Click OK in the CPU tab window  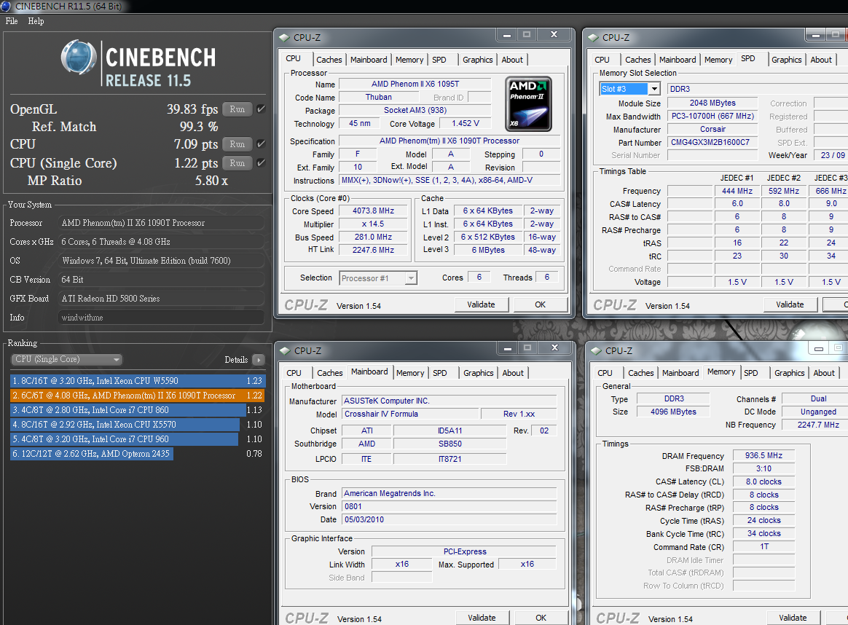tap(541, 304)
